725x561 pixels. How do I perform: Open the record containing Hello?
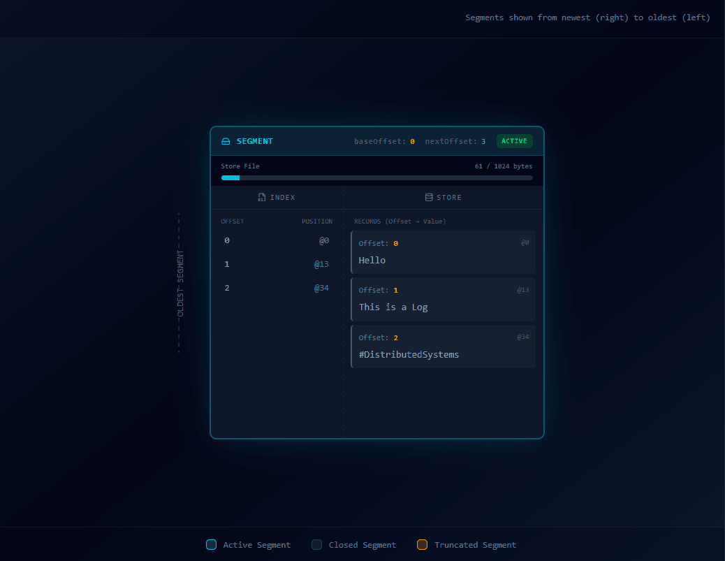point(443,252)
